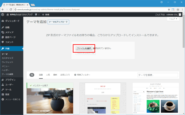
Task: Open the Posts (投稿) menu
Action: (x=7, y=28)
